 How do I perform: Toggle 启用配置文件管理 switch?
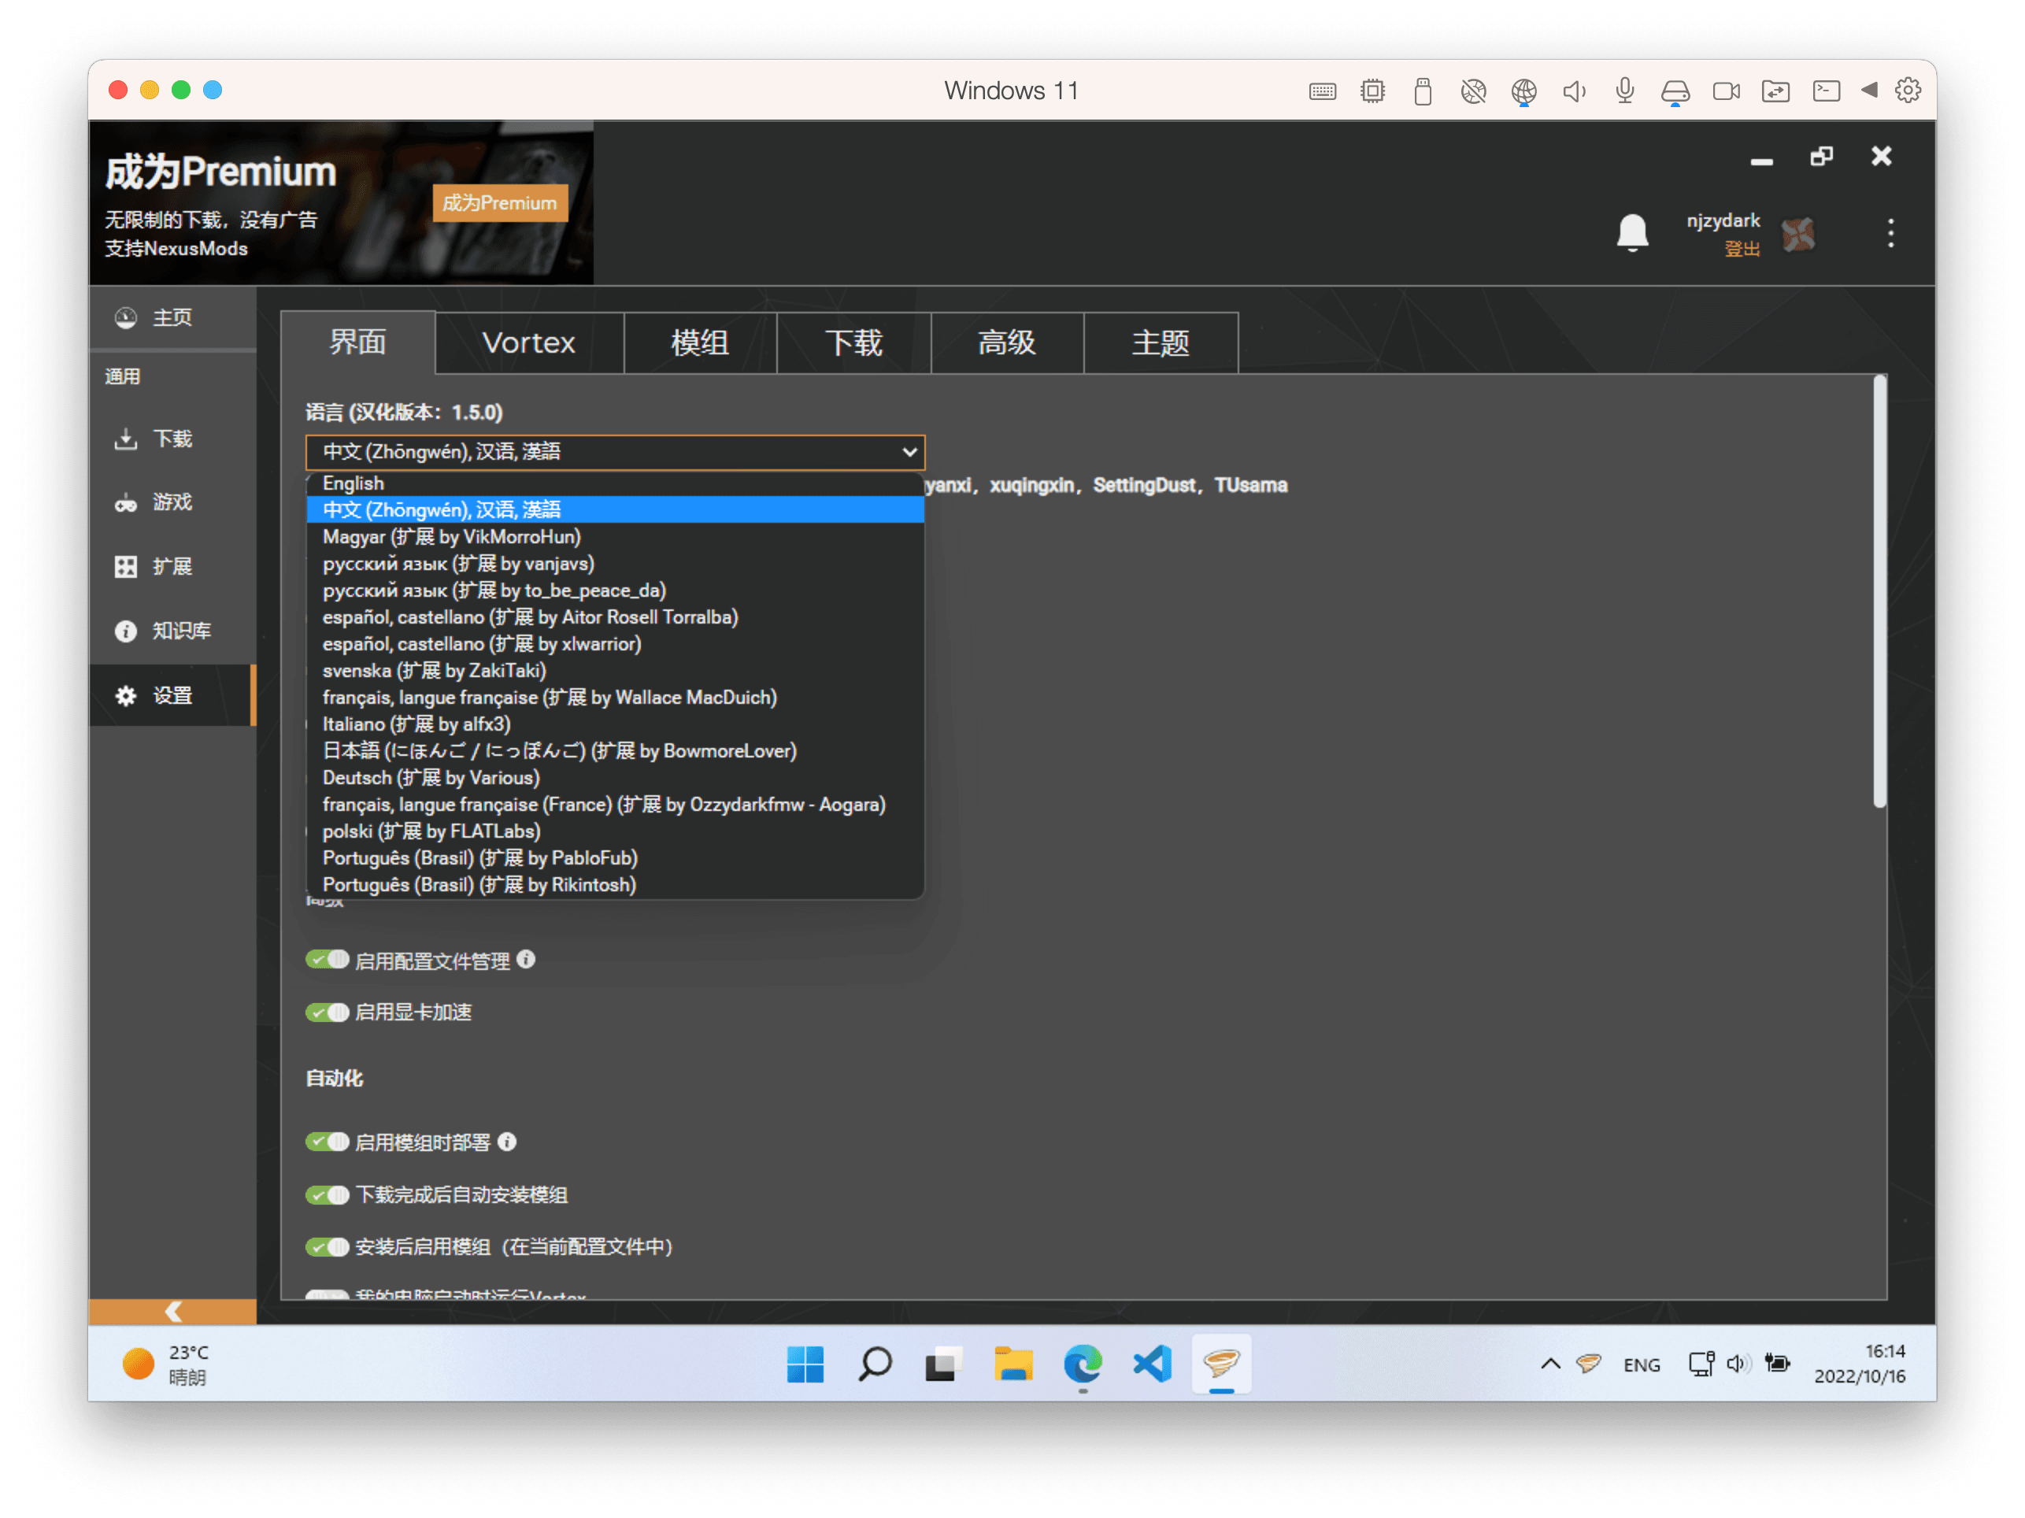327,960
